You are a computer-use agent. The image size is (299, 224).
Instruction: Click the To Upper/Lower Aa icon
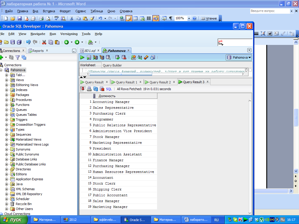(140, 57)
